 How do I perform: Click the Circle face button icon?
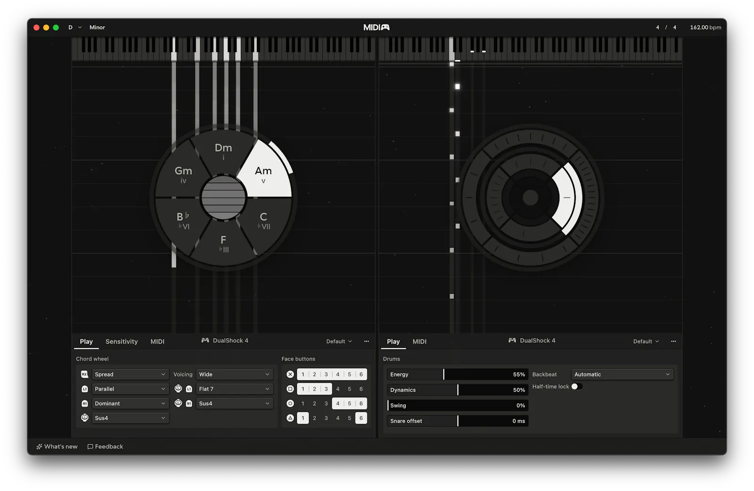point(290,403)
